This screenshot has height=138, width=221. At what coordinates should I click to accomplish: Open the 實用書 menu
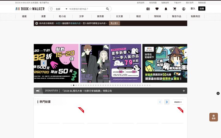(x=100, y=16)
